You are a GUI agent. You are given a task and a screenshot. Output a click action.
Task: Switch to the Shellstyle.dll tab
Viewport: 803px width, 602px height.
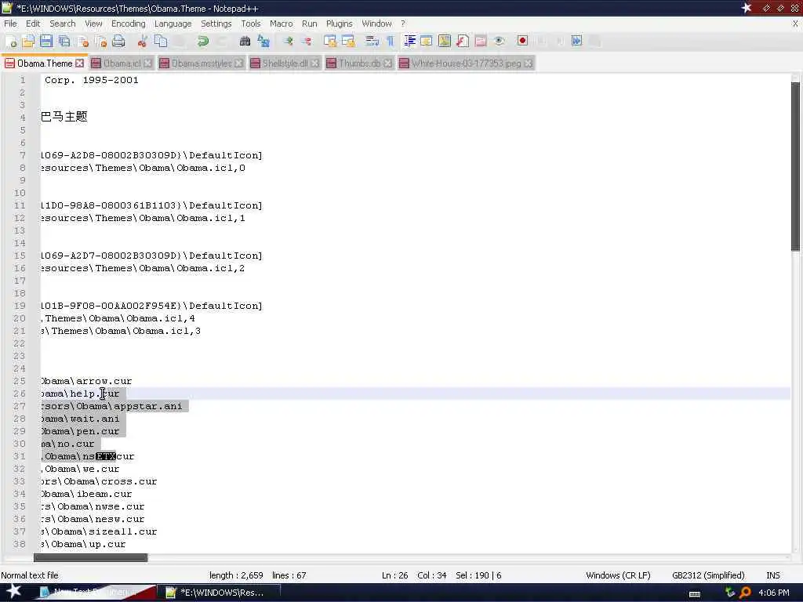coord(285,63)
